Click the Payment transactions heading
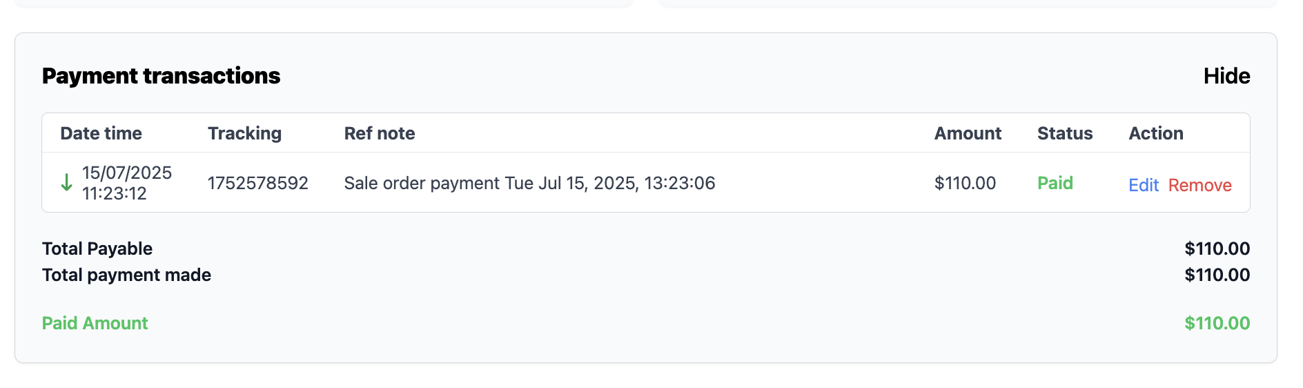Screen dimensions: 1303x388 click(161, 76)
